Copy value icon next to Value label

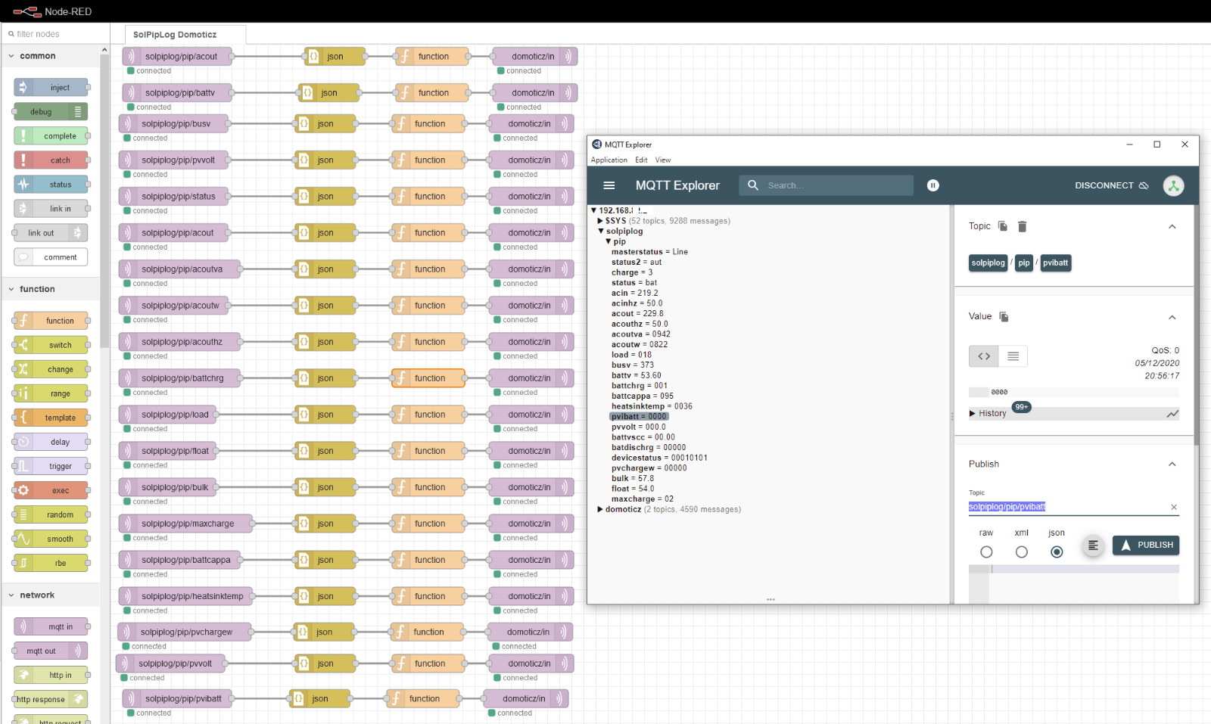click(1004, 317)
